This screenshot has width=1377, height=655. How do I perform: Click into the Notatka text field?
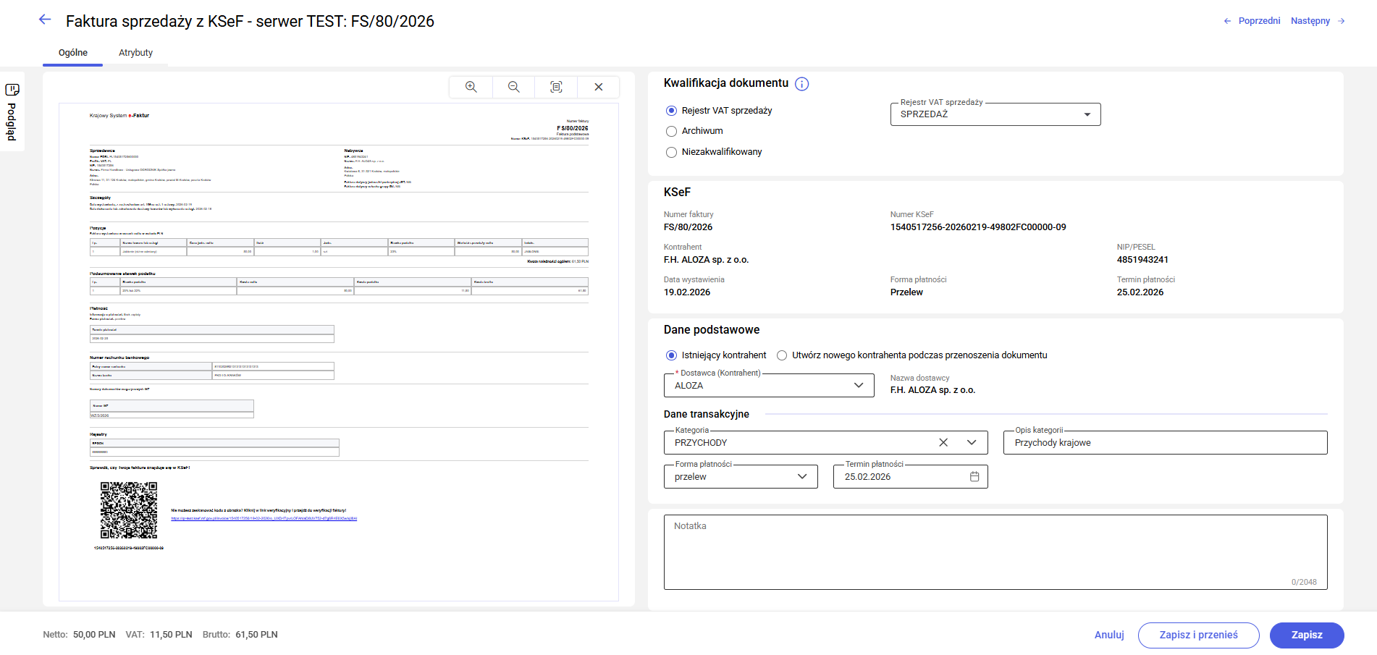[995, 552]
